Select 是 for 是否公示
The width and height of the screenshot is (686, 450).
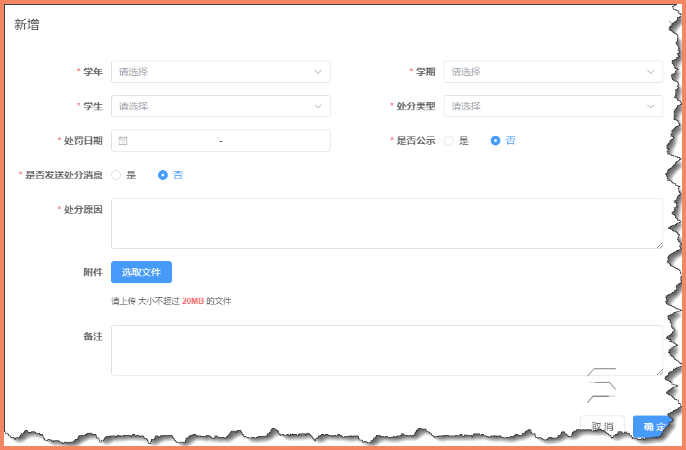[x=448, y=141]
